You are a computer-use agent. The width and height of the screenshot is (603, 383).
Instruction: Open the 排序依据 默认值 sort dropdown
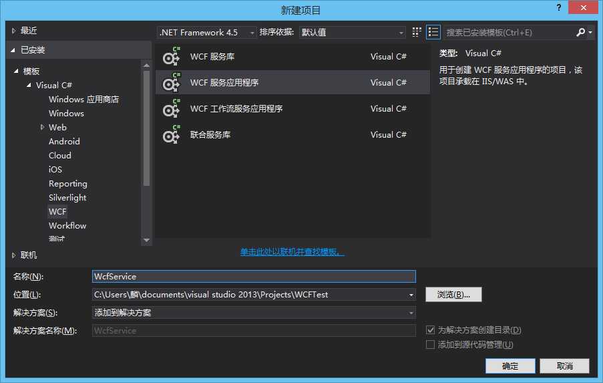click(352, 32)
